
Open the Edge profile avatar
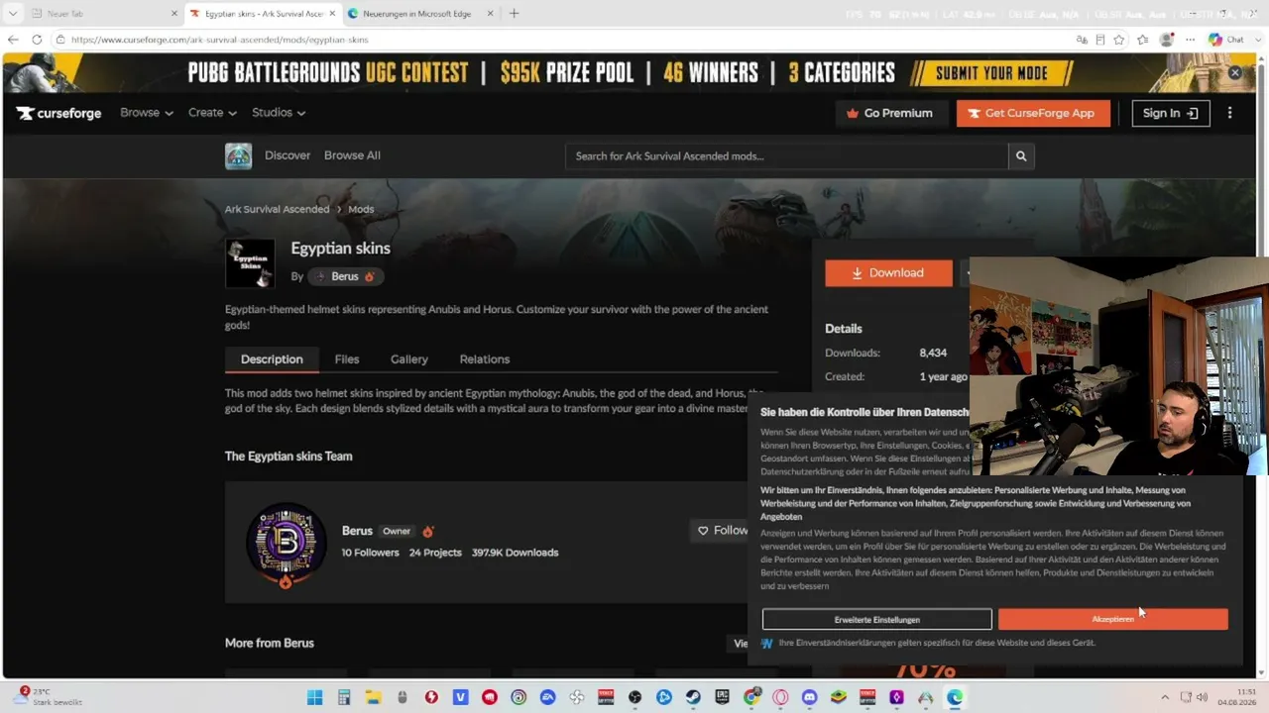(x=1166, y=40)
